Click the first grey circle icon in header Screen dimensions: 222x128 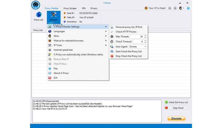click(x=169, y=8)
